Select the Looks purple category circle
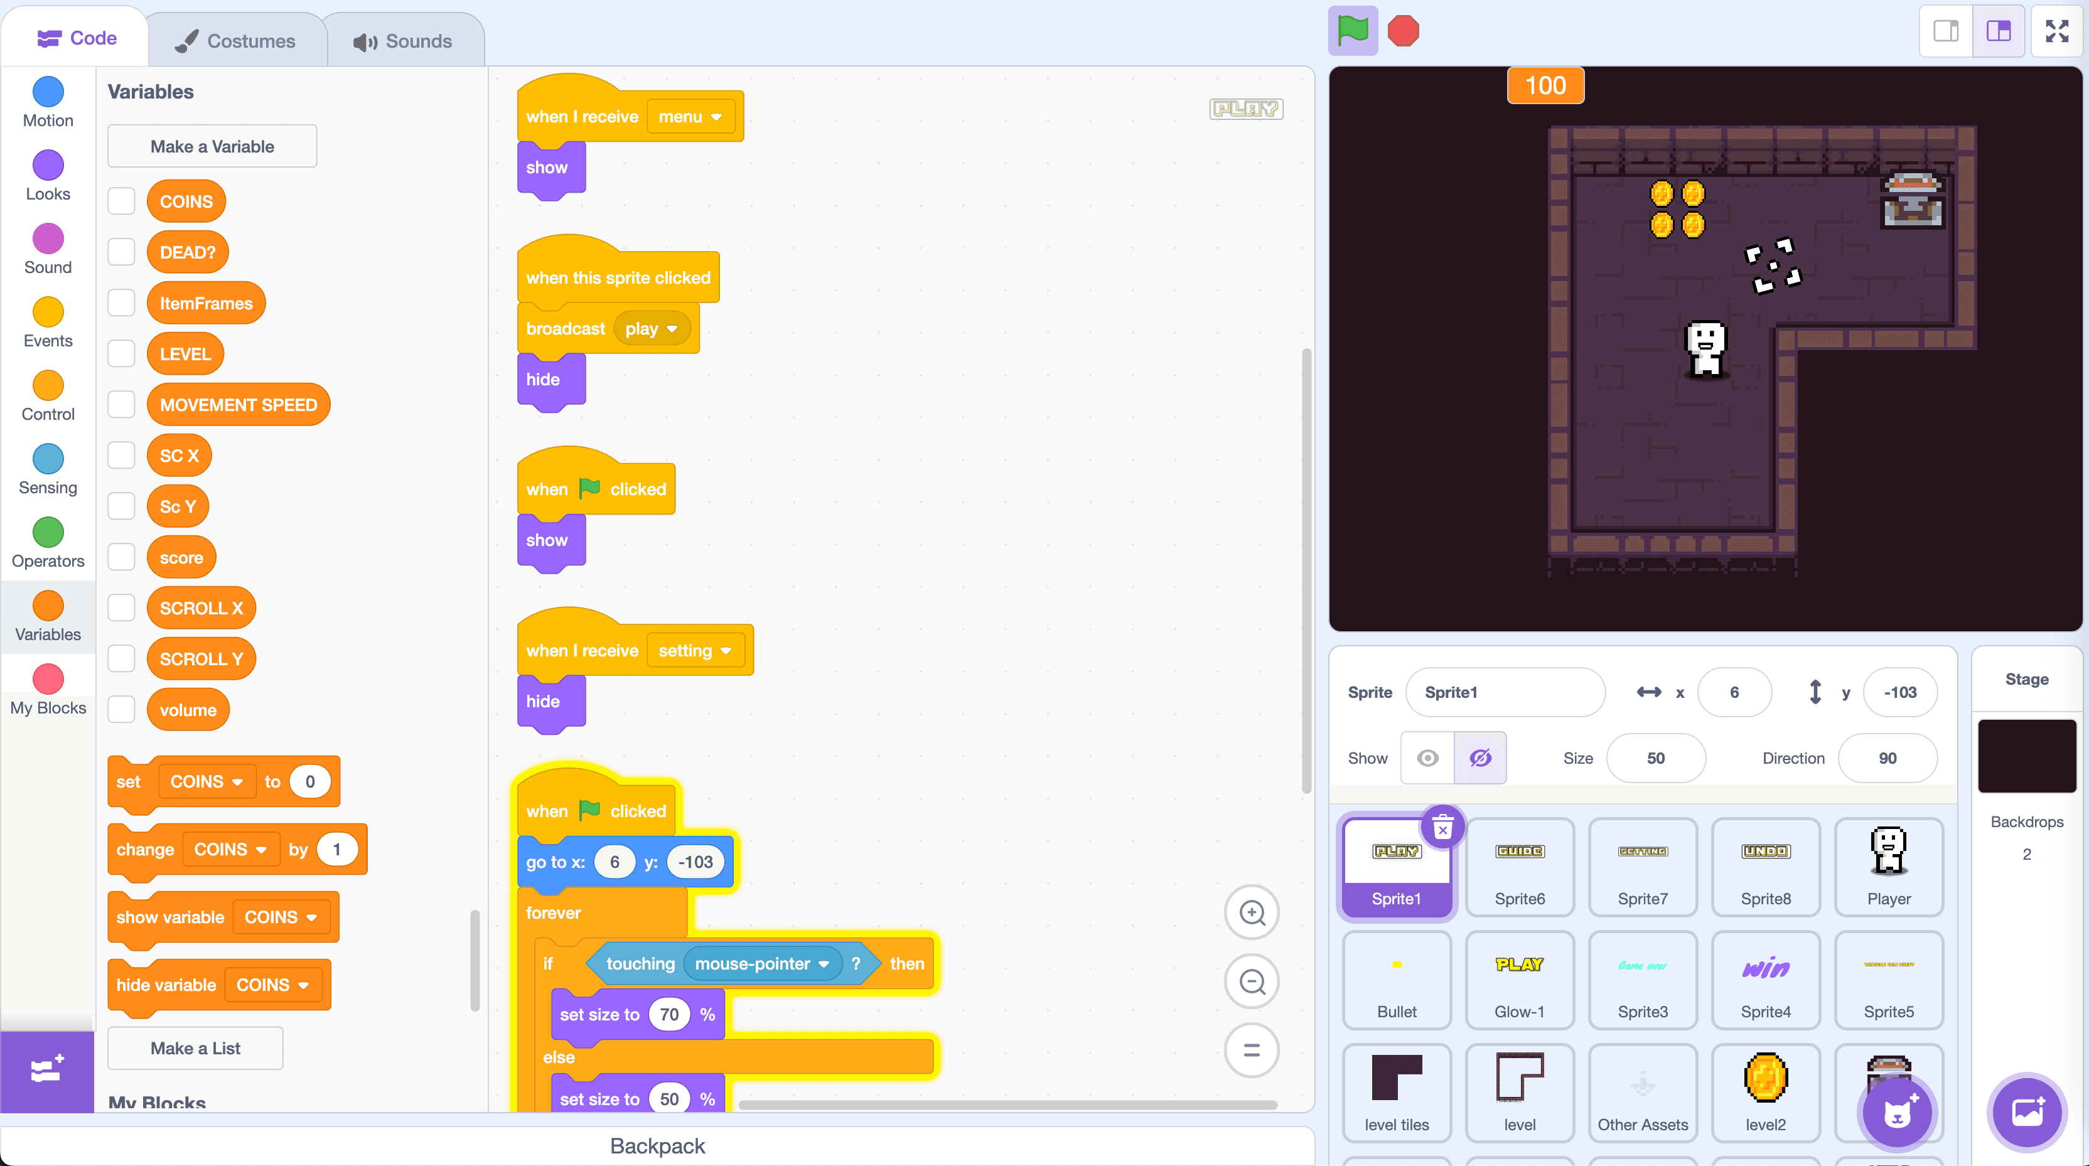Screen dimensions: 2089x1166 (x=48, y=166)
